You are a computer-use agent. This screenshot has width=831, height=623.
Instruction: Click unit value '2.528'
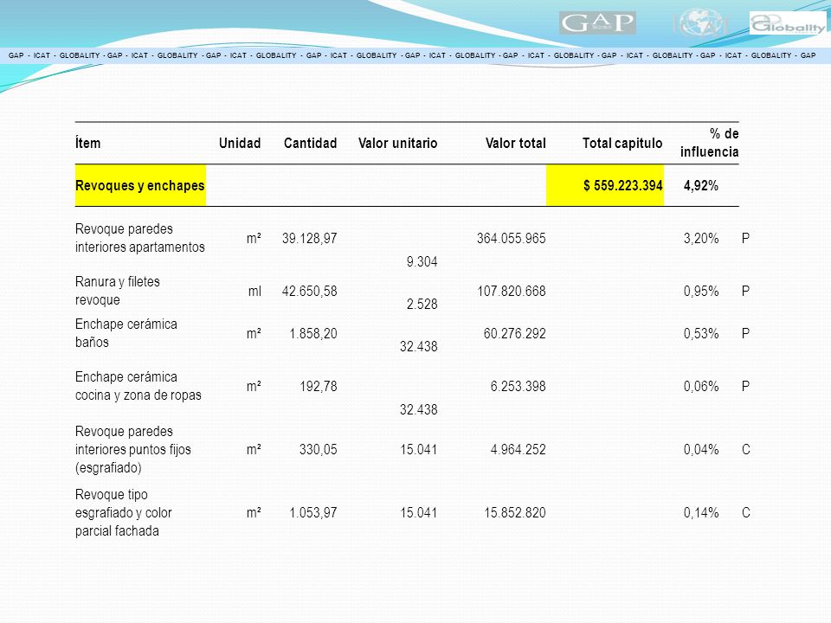pyautogui.click(x=422, y=304)
